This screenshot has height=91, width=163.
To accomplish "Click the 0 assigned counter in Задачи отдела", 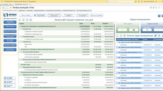I will click(x=147, y=30).
